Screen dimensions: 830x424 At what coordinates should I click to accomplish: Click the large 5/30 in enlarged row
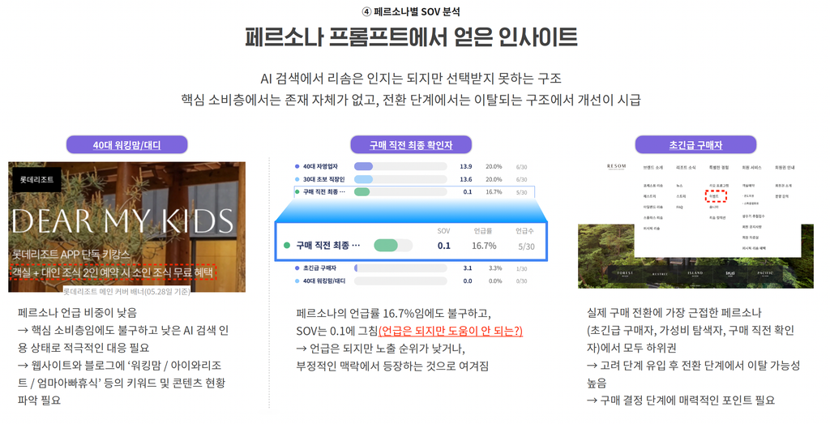526,246
